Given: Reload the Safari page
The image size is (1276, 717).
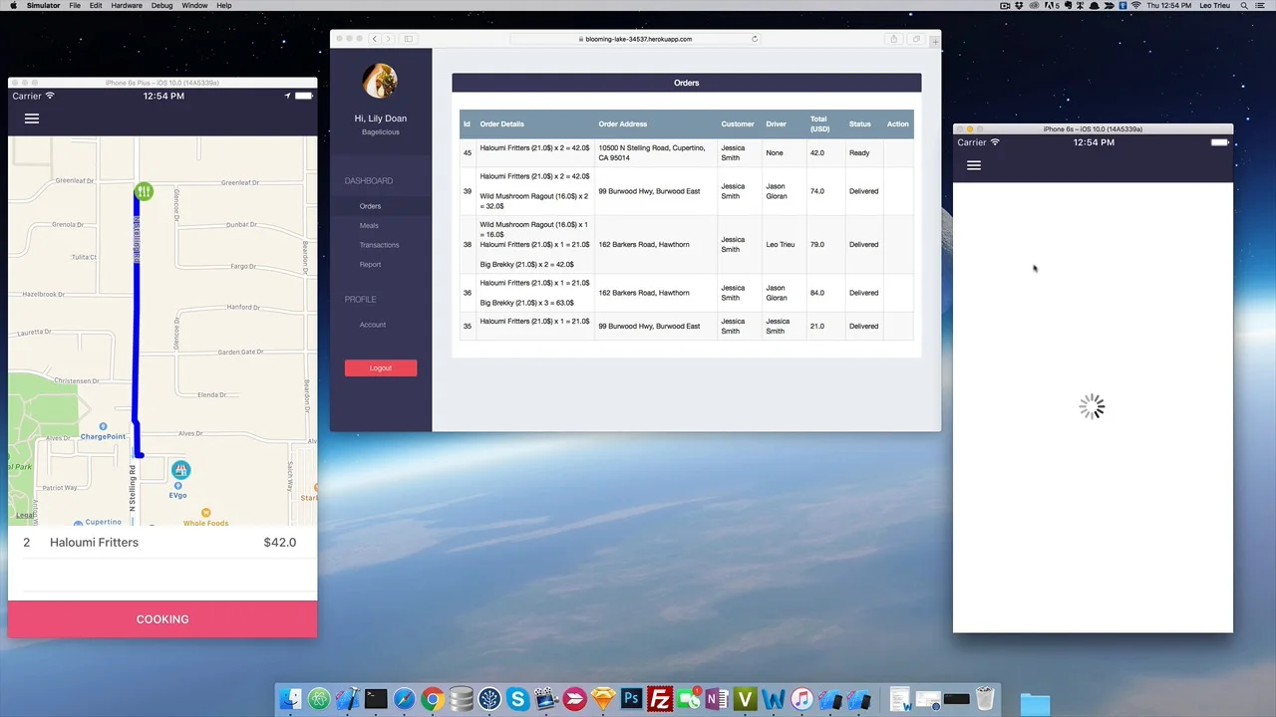Looking at the screenshot, I should click(755, 39).
